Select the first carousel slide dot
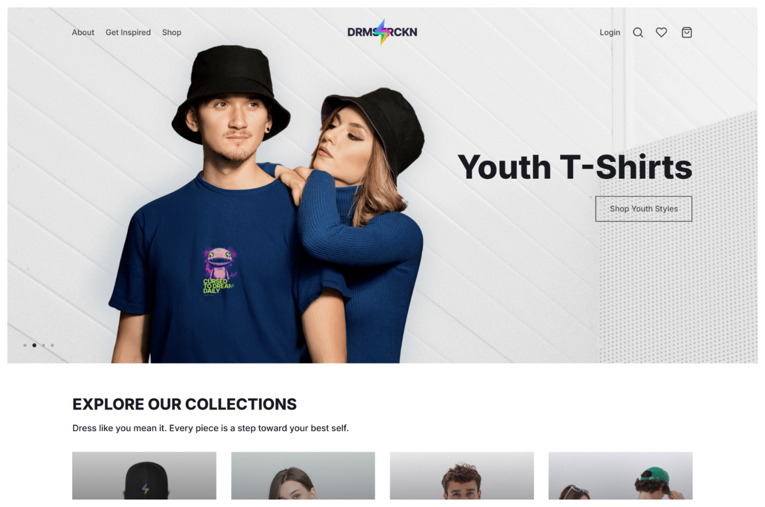Image resolution: width=765 pixels, height=507 pixels. pyautogui.click(x=25, y=345)
